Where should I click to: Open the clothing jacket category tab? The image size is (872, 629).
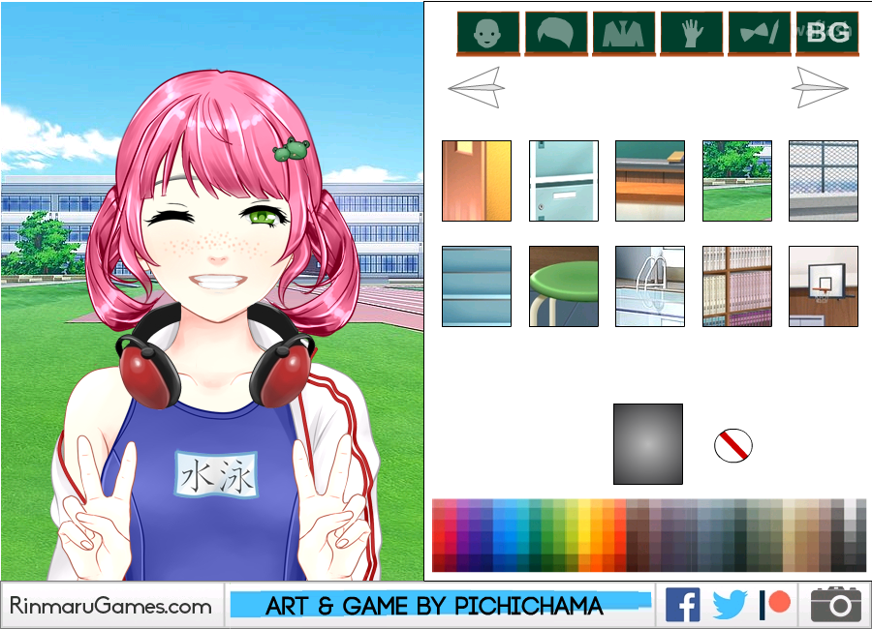[x=624, y=33]
